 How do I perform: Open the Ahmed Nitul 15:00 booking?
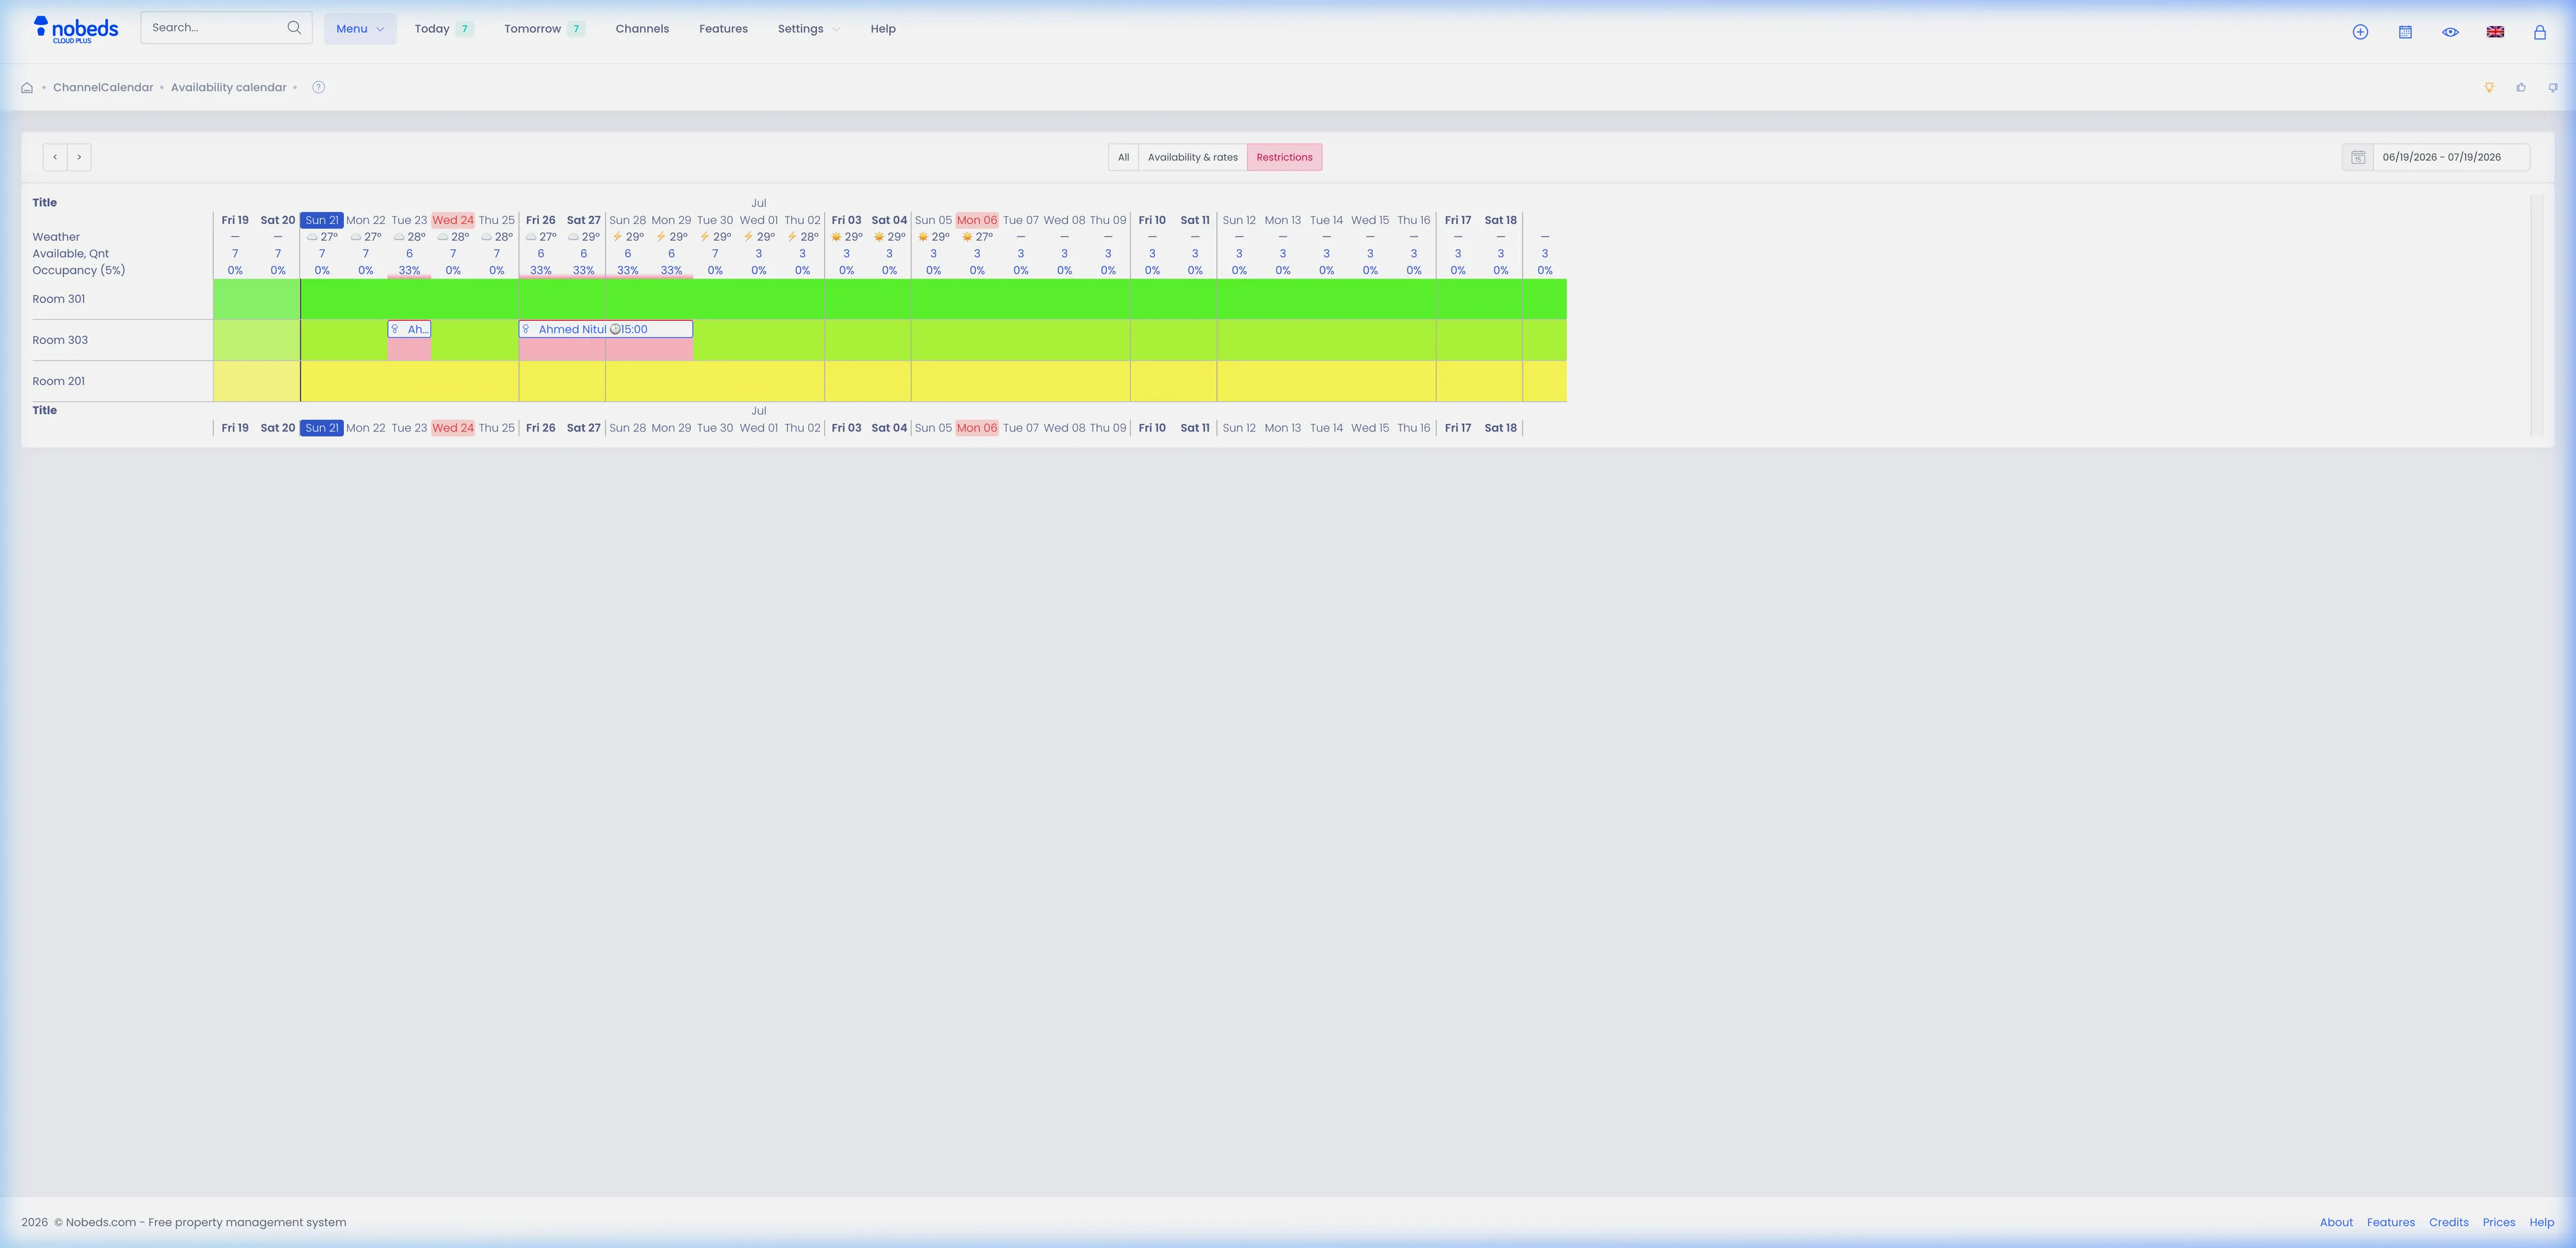click(605, 329)
